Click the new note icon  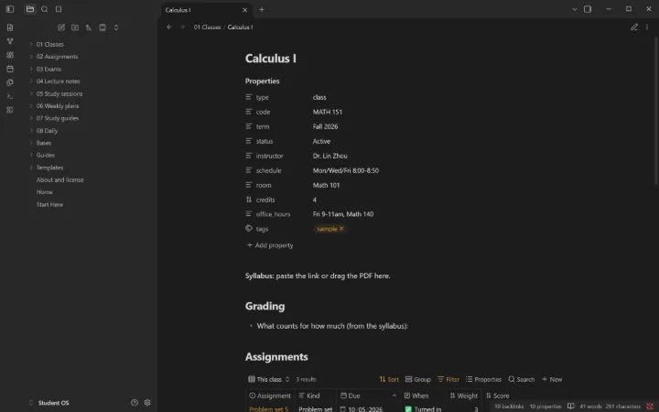coord(61,27)
